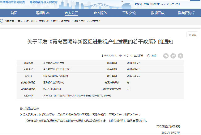Open the 互动交流 navigation tab

(x=129, y=13)
